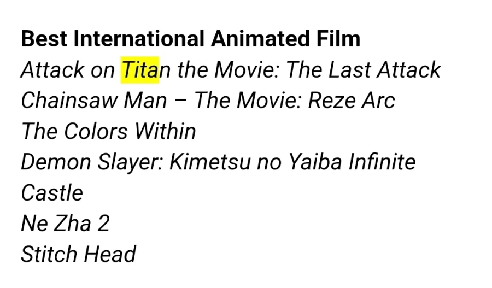
Task: Click the word "Attack" at the line start
Action: coord(52,70)
